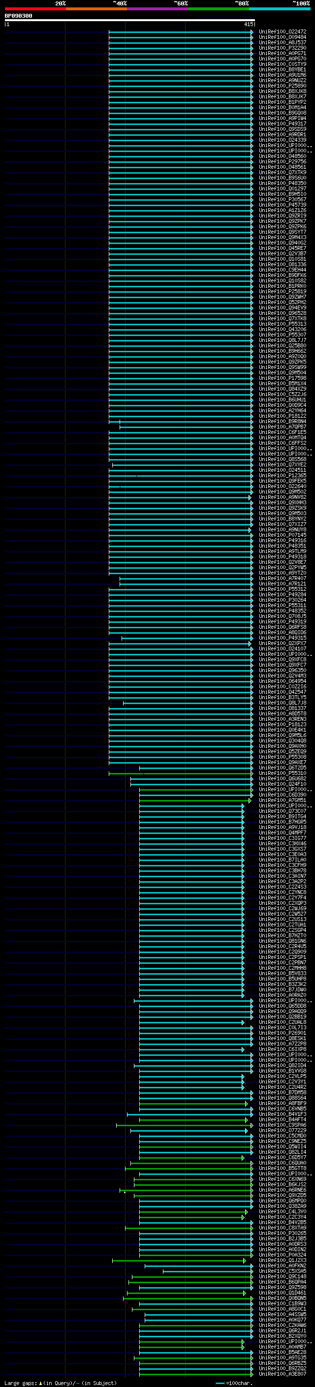315x1387 pixels.
Task: Select hit label UniRef100_B5GTT8
Action: point(283,1168)
